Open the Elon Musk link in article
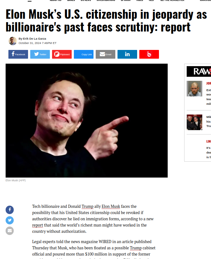211x259 pixels. pyautogui.click(x=111, y=207)
